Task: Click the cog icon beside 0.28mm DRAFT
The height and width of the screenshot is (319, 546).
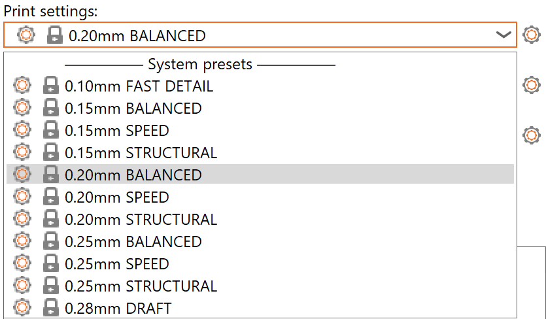Action: [22, 309]
